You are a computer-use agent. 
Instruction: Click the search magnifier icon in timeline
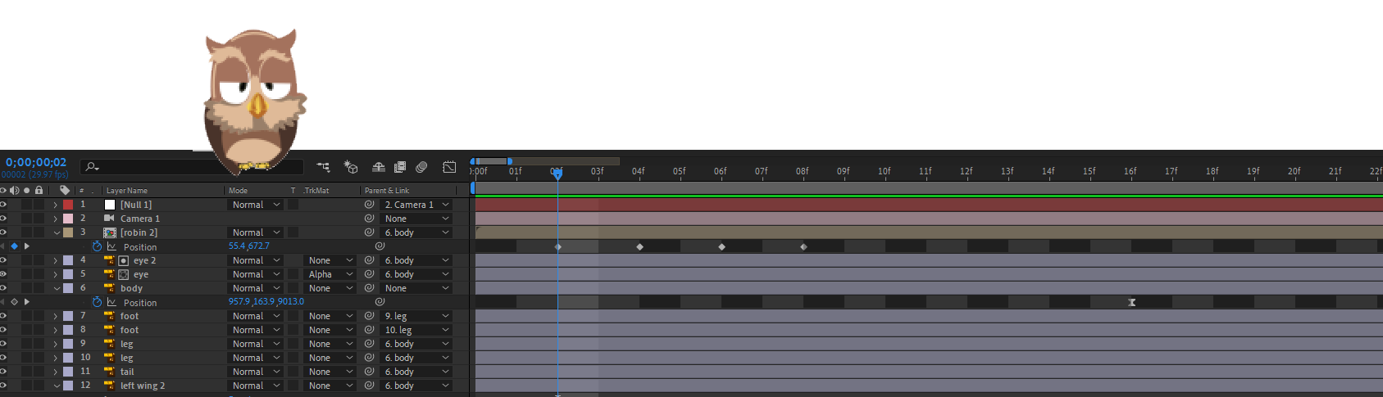[92, 167]
